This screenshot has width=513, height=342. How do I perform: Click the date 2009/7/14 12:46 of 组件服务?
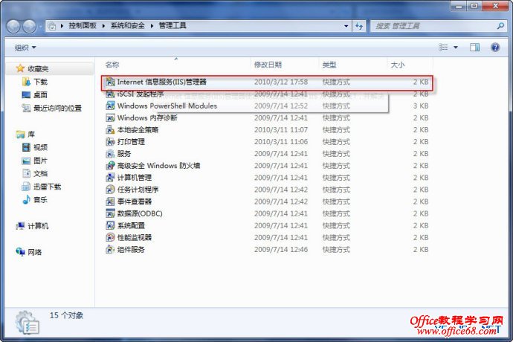(281, 249)
